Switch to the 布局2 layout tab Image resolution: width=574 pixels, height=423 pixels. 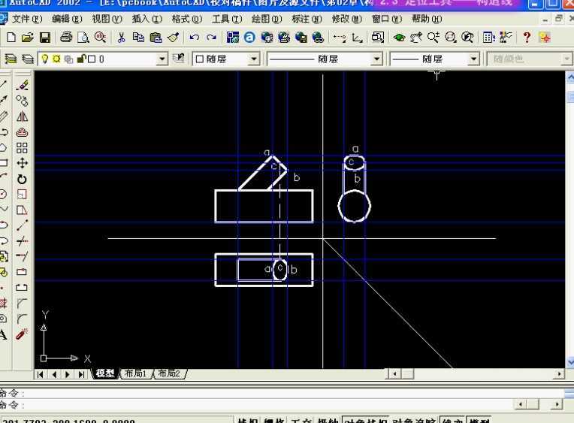[169, 373]
